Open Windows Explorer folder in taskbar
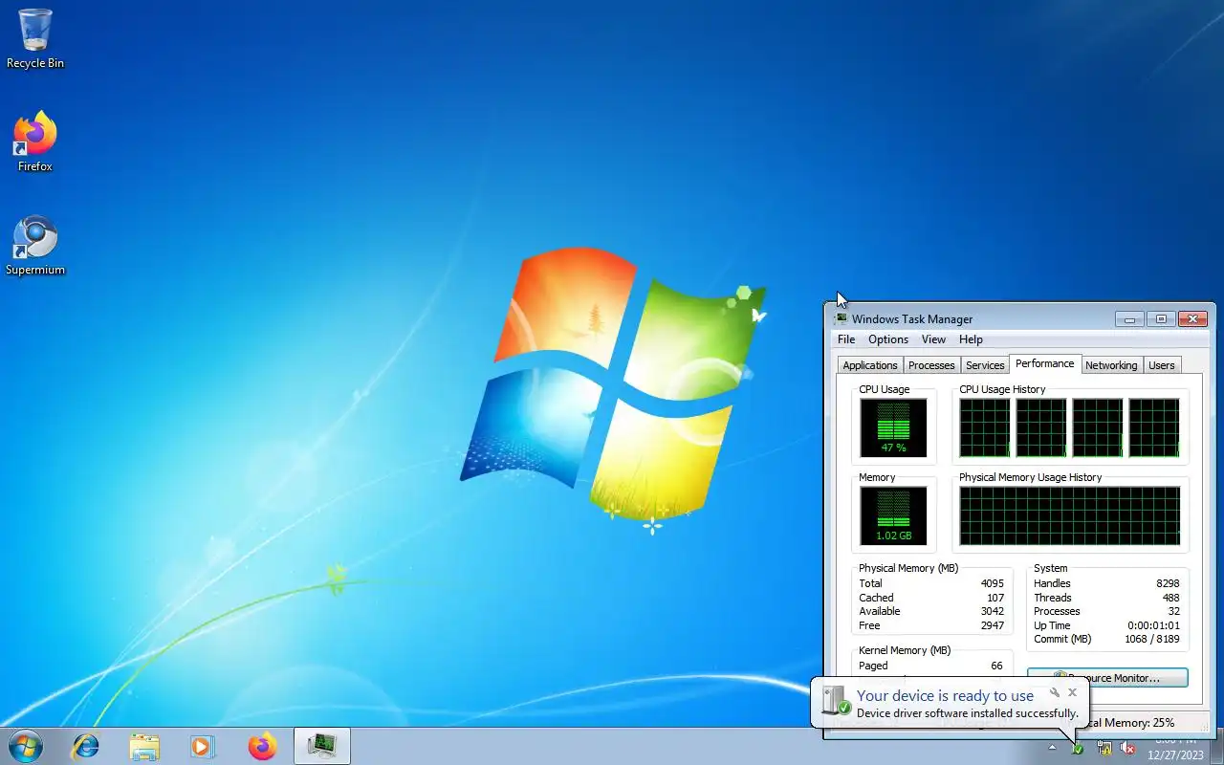Viewport: 1224px width, 765px height. click(144, 746)
